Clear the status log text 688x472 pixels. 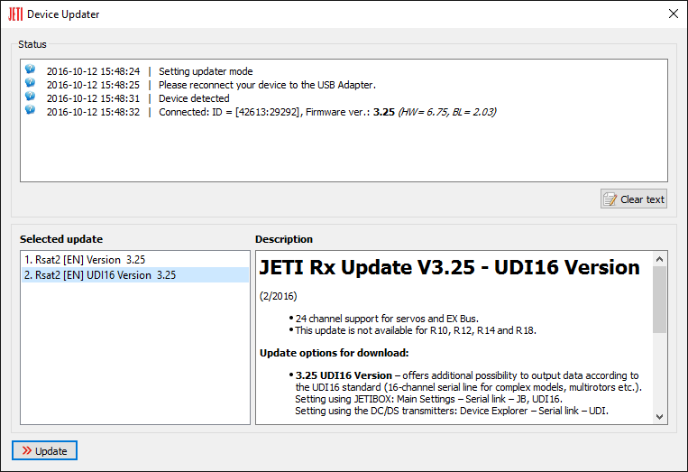click(x=634, y=199)
